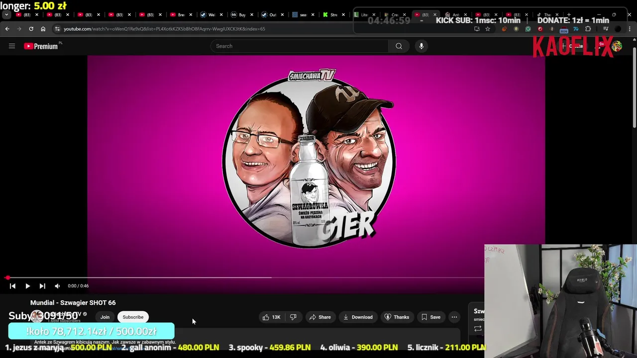
Task: Click the YouTube Premium logo
Action: pos(41,46)
